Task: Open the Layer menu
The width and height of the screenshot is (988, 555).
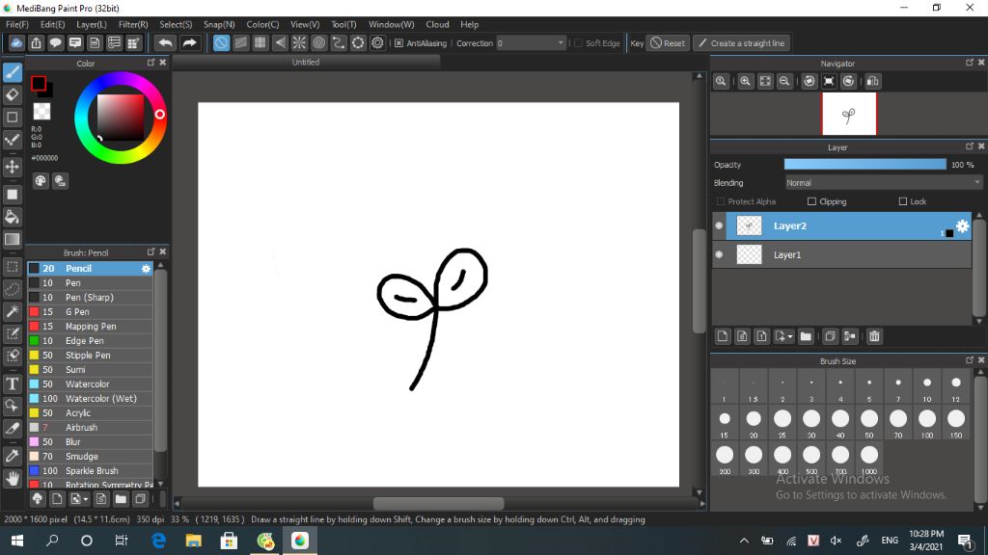Action: tap(92, 24)
